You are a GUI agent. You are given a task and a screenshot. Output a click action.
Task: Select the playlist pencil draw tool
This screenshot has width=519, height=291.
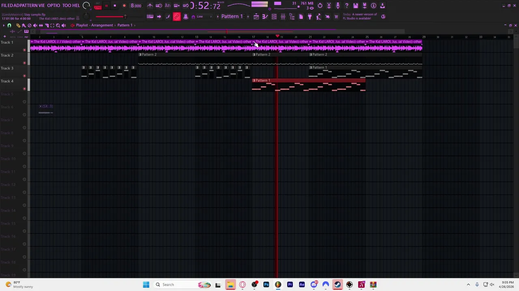point(18,25)
